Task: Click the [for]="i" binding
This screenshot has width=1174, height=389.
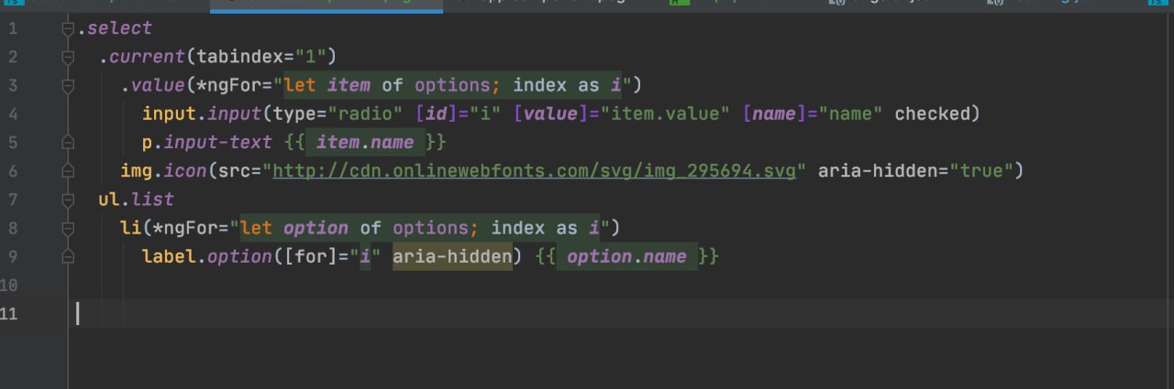Action: [x=333, y=256]
